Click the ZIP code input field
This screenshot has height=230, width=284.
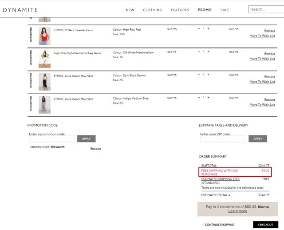pyautogui.click(x=223, y=139)
